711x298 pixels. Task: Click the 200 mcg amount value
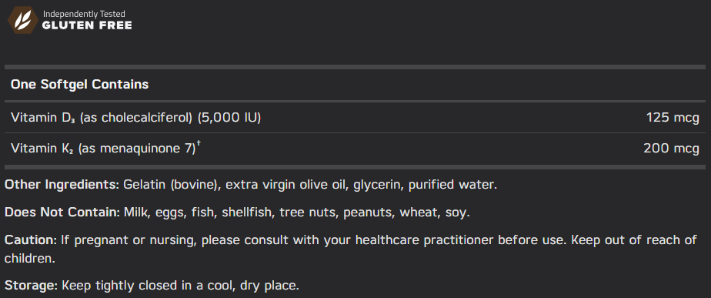[672, 149]
